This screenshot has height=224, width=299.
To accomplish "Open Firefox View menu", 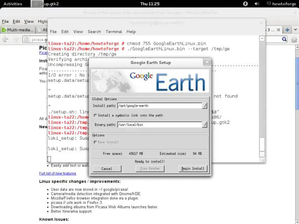I will click(x=29, y=22).
